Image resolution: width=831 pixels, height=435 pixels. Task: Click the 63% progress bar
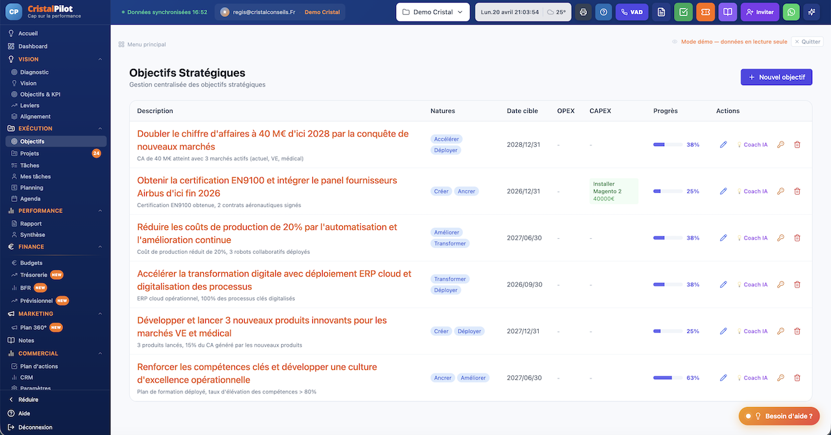pyautogui.click(x=667, y=378)
